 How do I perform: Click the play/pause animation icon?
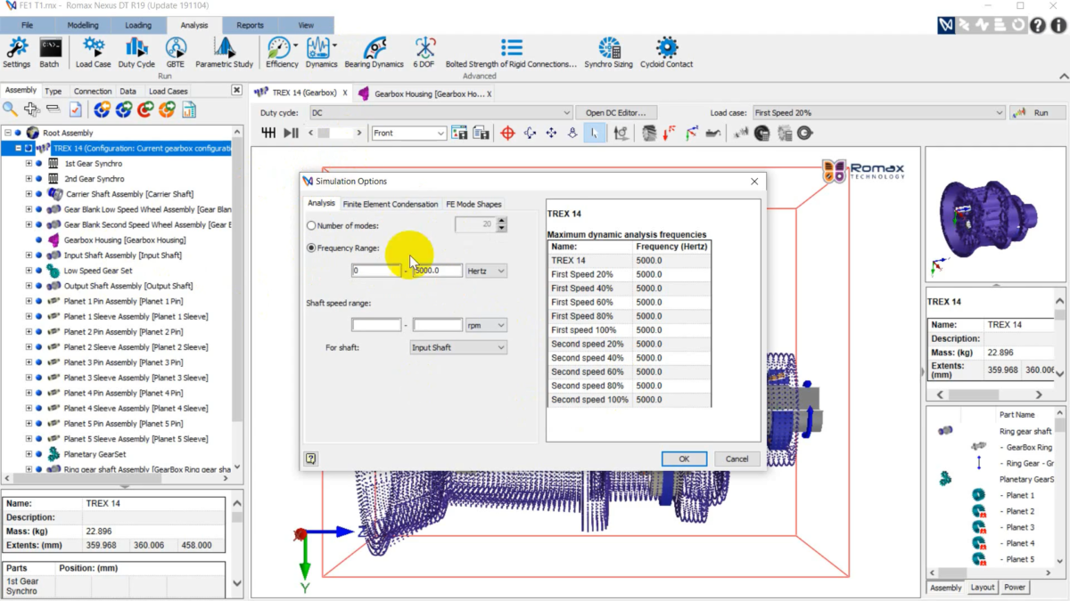pos(291,133)
